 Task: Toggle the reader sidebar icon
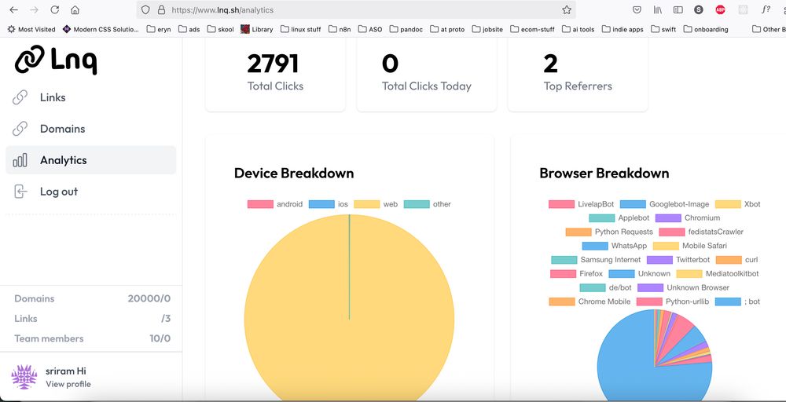[x=678, y=9]
